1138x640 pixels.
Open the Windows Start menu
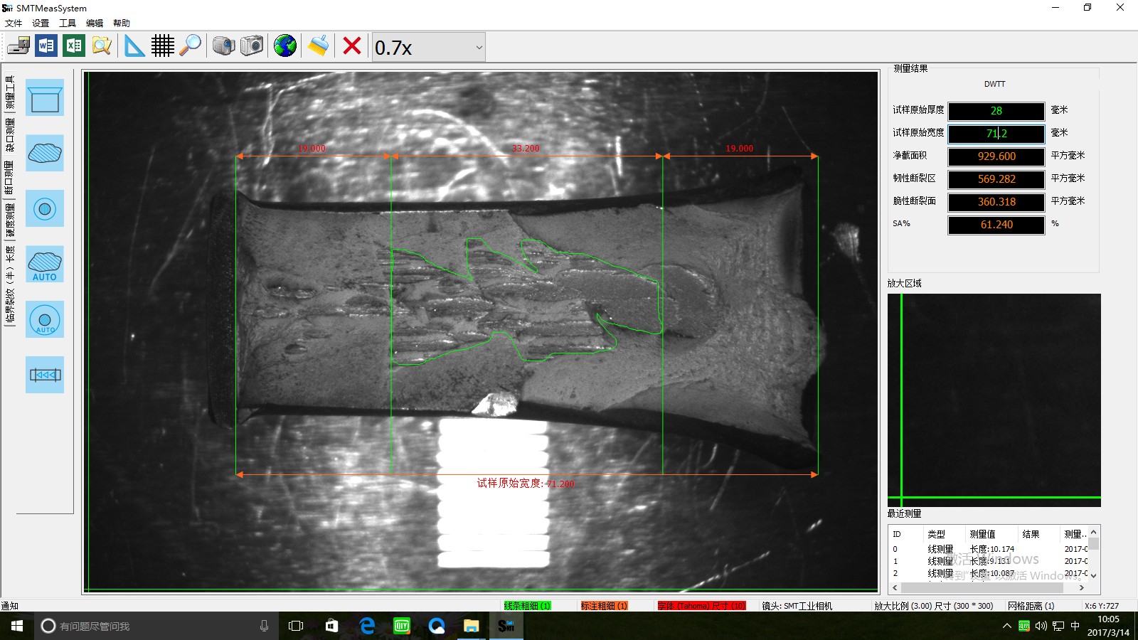click(x=17, y=626)
